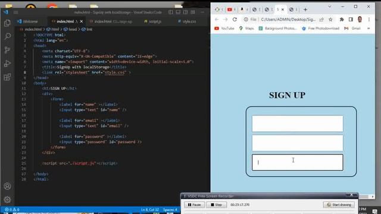Open the Run and Debug view
The height and width of the screenshot is (214, 381).
[7, 64]
